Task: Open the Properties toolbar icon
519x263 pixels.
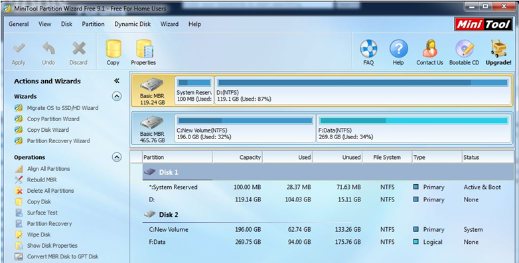Action: tap(144, 49)
